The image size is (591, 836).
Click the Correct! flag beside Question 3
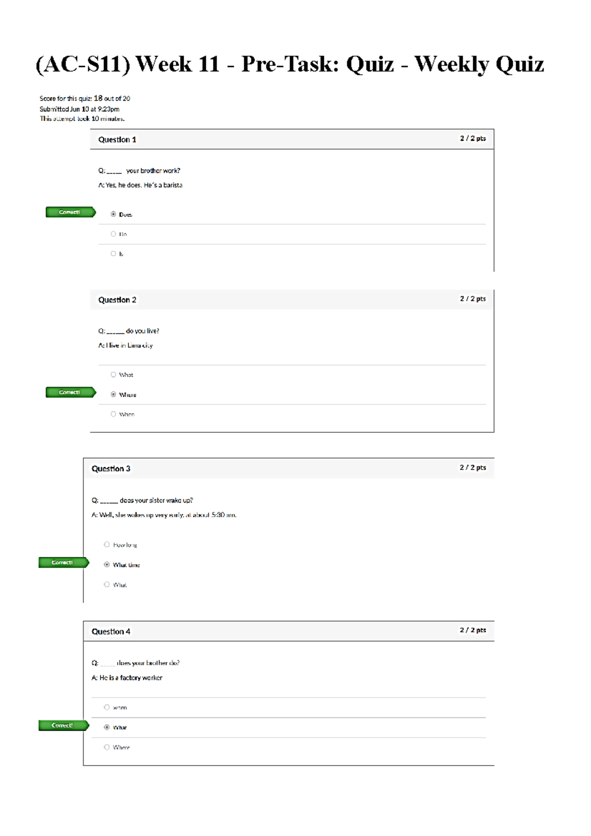click(63, 562)
